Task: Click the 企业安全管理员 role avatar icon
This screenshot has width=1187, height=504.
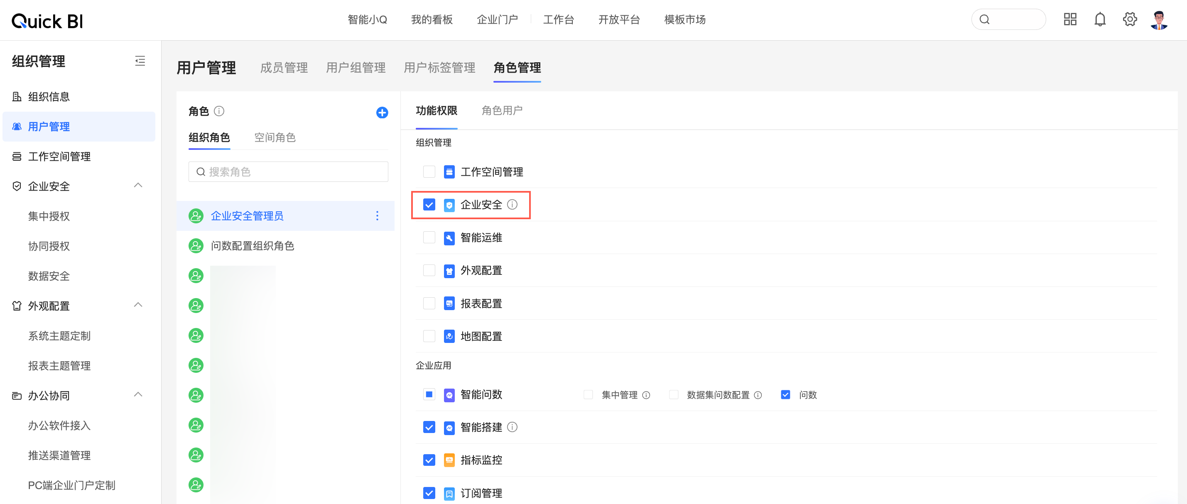Action: coord(196,215)
